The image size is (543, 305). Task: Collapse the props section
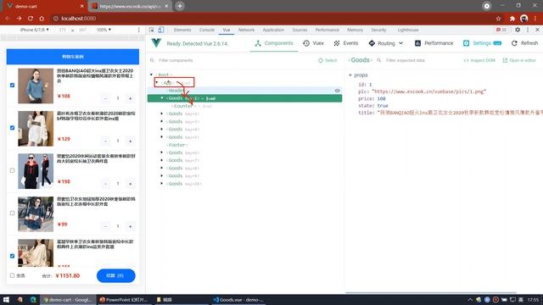point(350,75)
